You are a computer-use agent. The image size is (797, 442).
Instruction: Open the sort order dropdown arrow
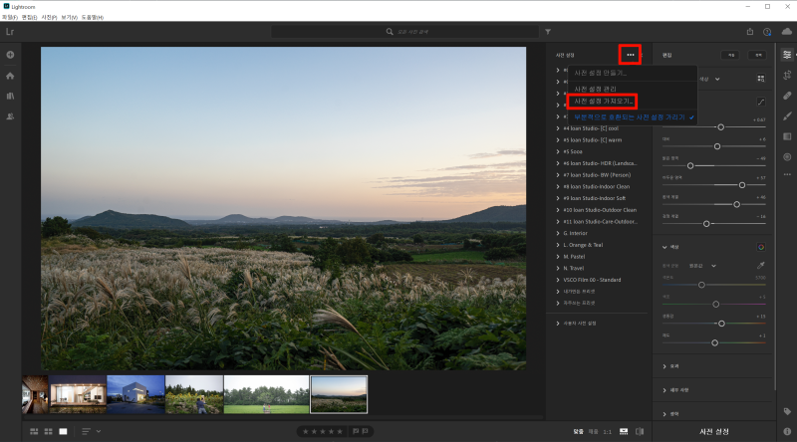pyautogui.click(x=99, y=431)
